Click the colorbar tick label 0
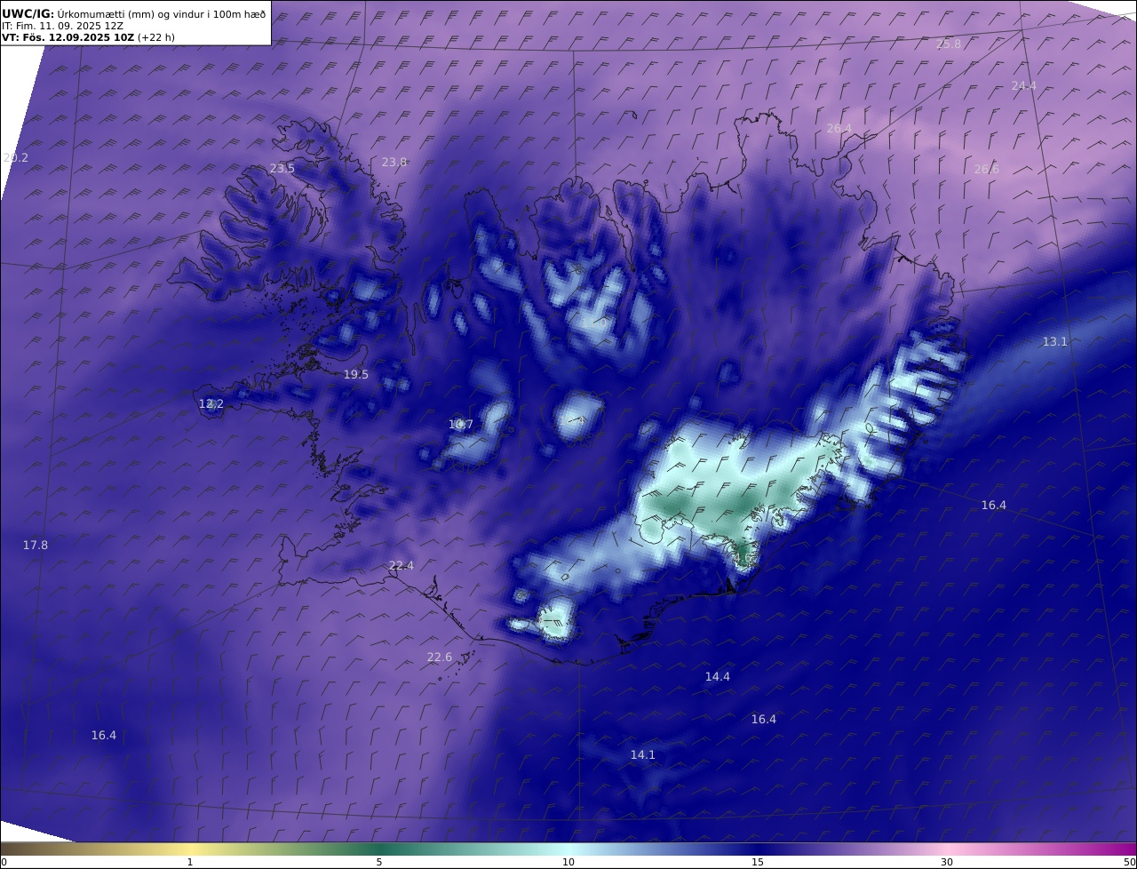 4,862
